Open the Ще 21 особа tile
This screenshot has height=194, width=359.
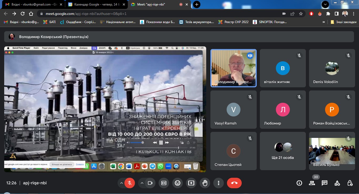283,151
